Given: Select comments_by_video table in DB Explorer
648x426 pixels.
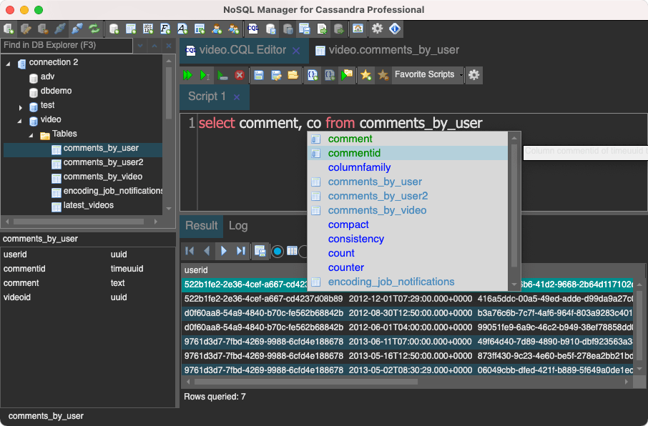Looking at the screenshot, I should tap(102, 177).
